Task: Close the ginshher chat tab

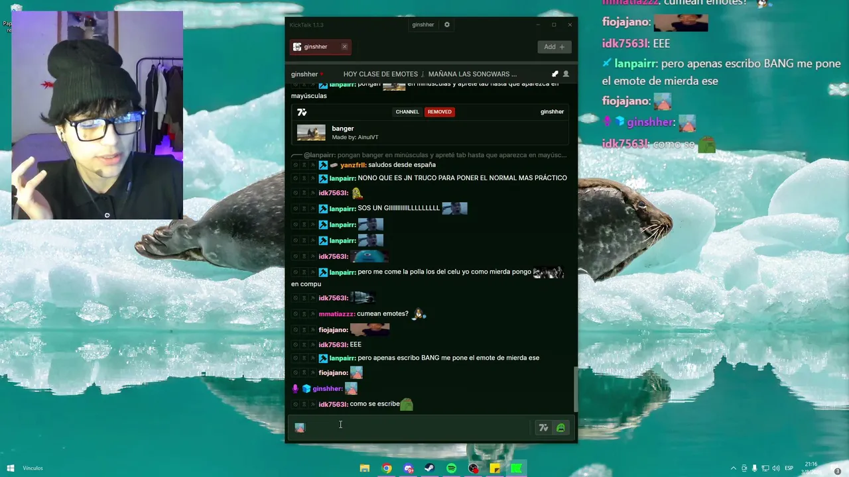Action: 344,46
